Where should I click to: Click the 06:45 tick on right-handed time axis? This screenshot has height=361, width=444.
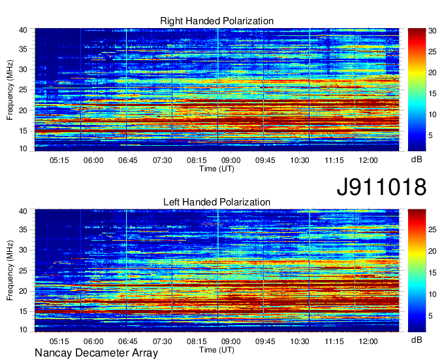128,160
